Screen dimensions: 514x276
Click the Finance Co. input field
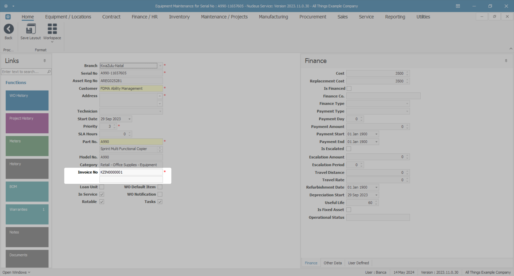383,96
